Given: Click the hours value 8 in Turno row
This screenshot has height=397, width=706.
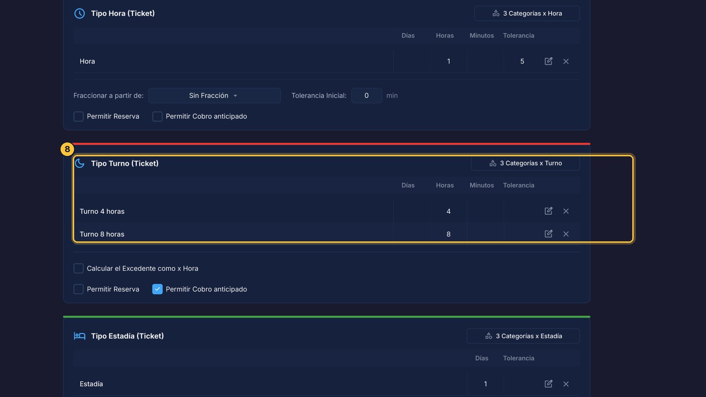Looking at the screenshot, I should click(449, 234).
